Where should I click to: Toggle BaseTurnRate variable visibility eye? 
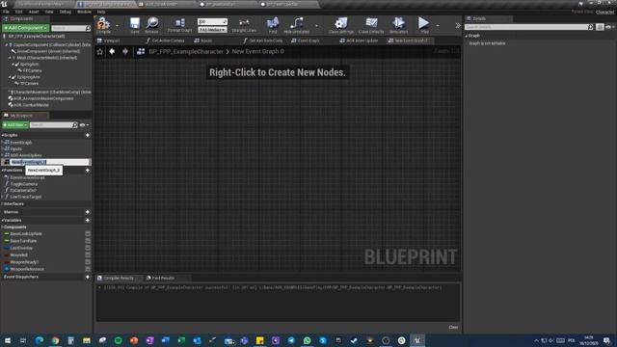[x=88, y=241]
